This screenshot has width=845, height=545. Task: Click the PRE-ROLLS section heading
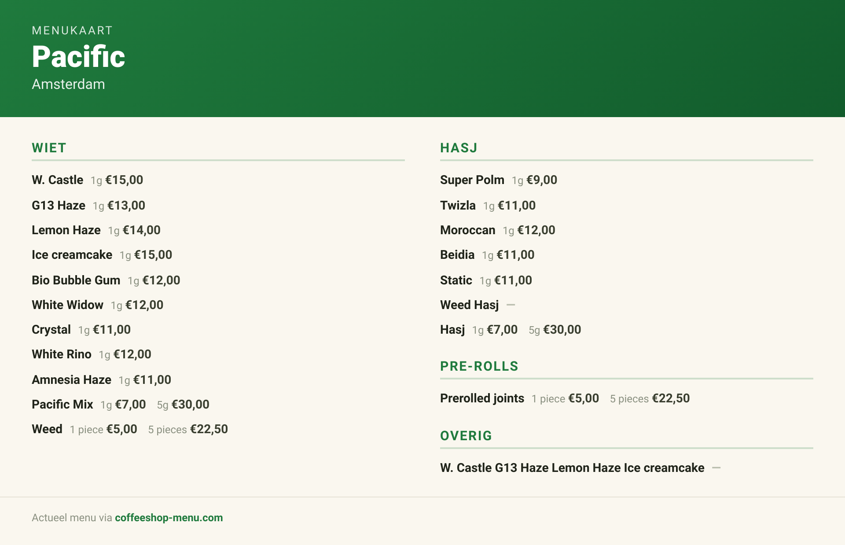tap(479, 366)
